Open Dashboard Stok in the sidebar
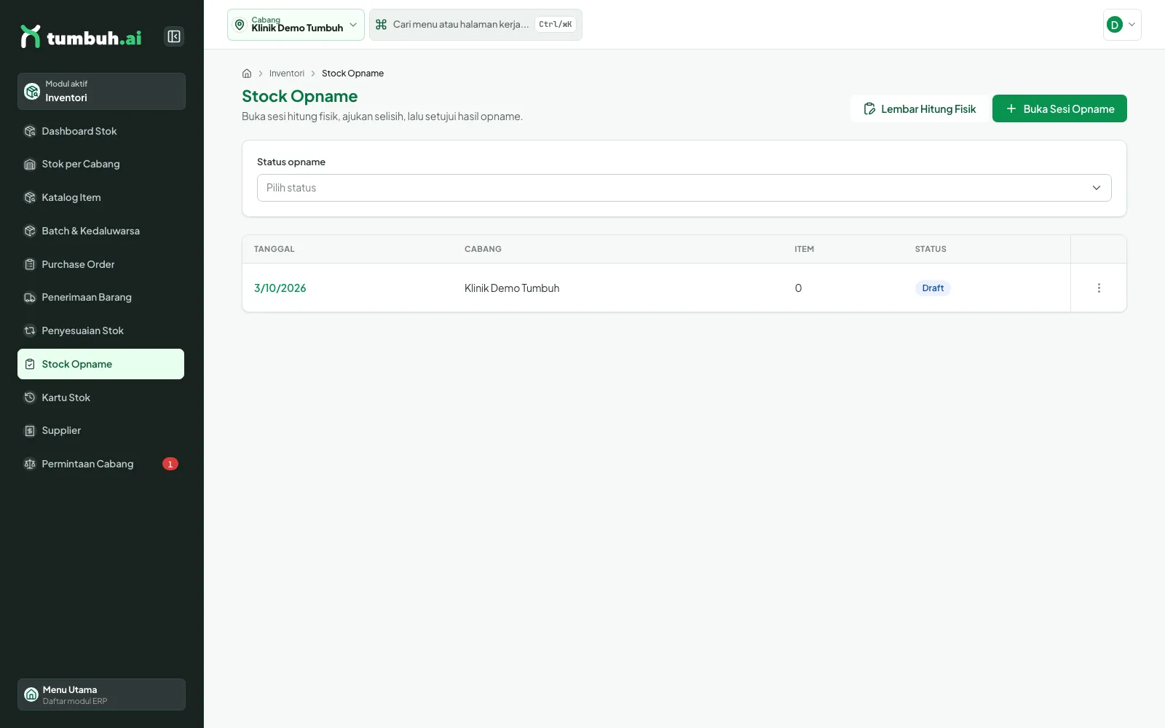 101,131
